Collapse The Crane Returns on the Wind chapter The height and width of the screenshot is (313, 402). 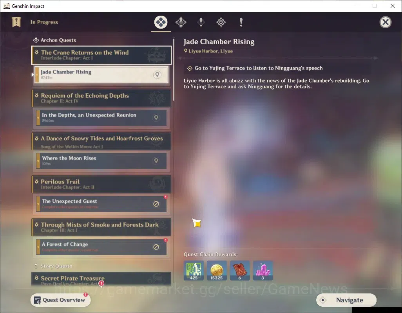pos(101,55)
